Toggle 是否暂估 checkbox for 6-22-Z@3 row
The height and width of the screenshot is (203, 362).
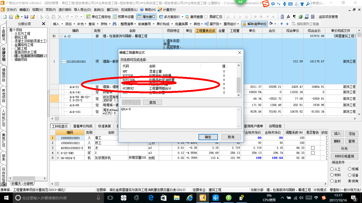[313, 153]
